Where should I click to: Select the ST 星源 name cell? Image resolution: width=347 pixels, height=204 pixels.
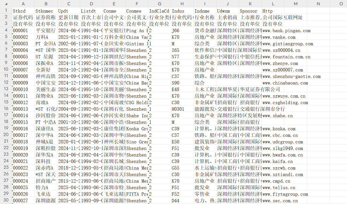click(x=46, y=57)
